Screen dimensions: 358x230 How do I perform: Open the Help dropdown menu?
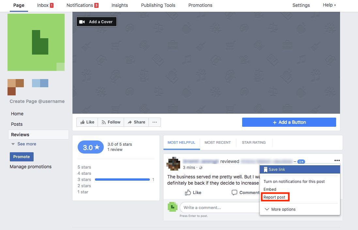(329, 5)
